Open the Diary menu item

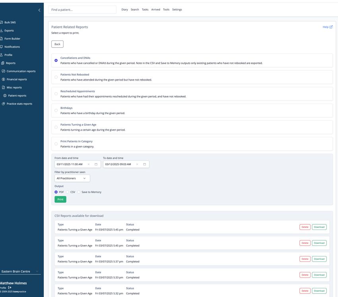124,10
